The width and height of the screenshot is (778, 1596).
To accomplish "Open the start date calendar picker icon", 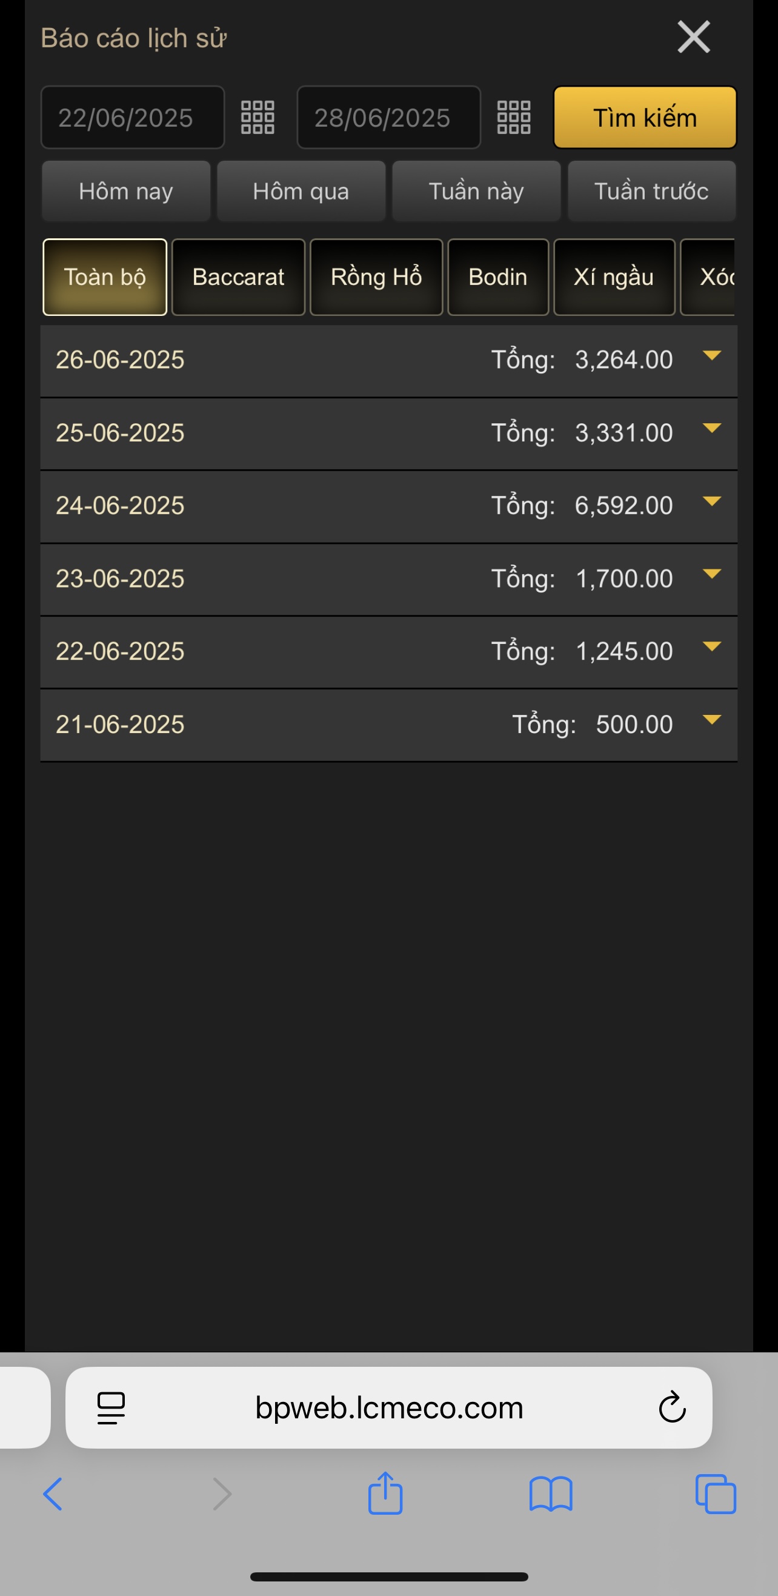I will pos(258,117).
